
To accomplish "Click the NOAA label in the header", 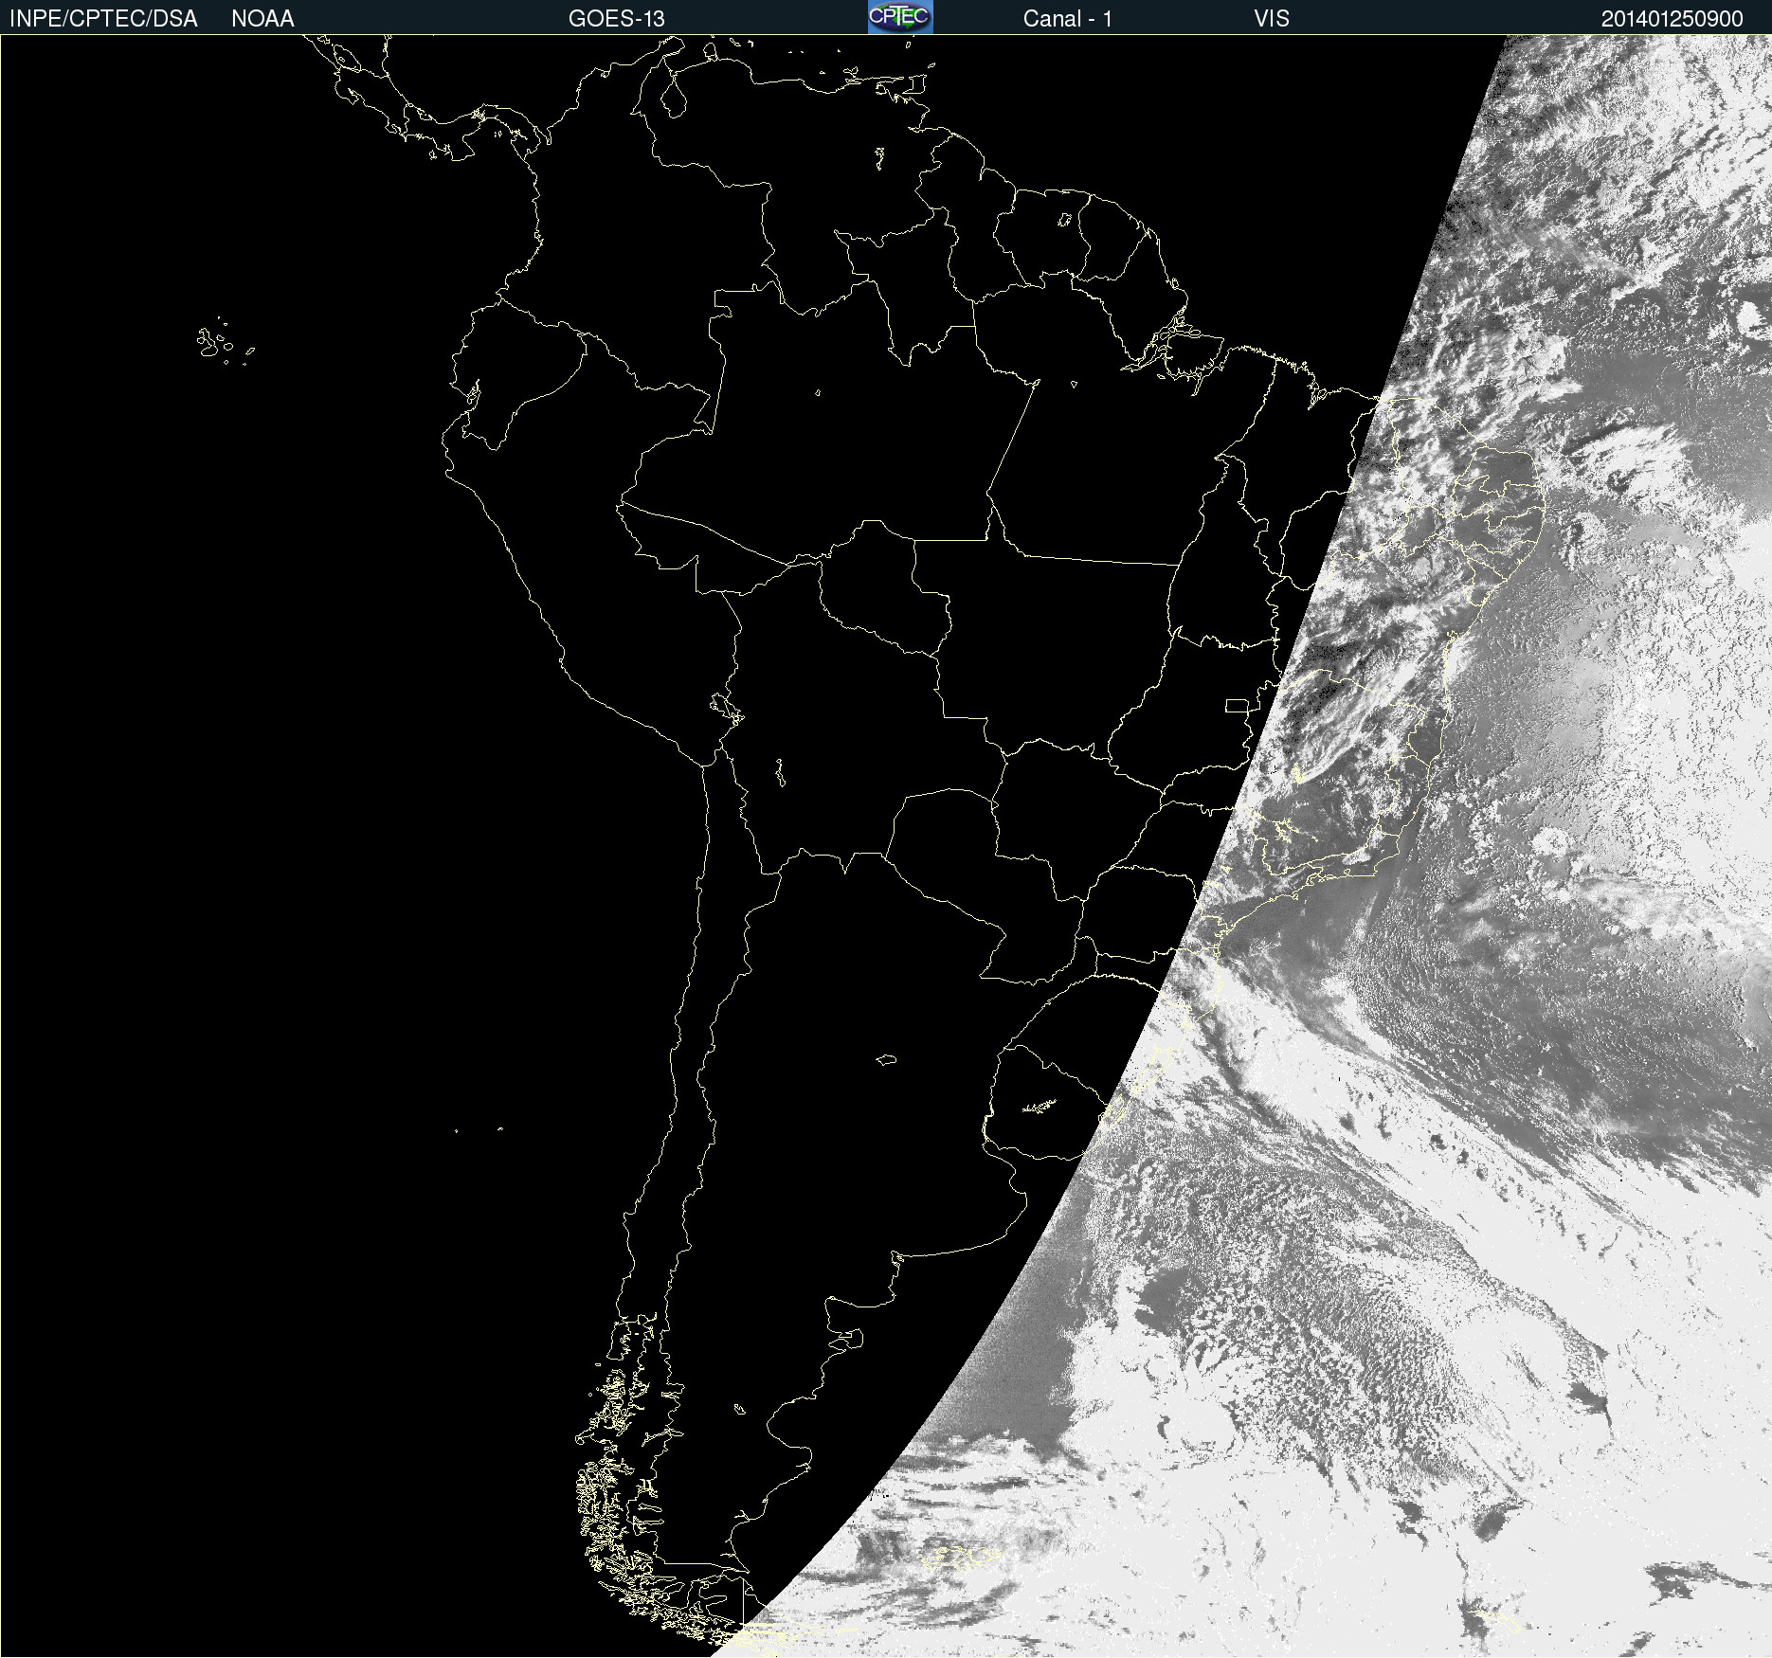I will [x=262, y=19].
